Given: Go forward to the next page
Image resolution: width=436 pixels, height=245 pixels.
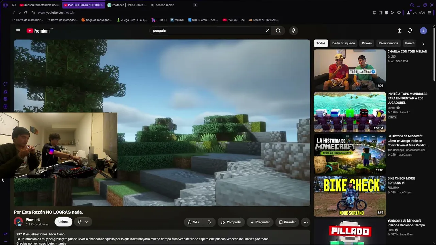Looking at the screenshot, I should click(x=19, y=13).
